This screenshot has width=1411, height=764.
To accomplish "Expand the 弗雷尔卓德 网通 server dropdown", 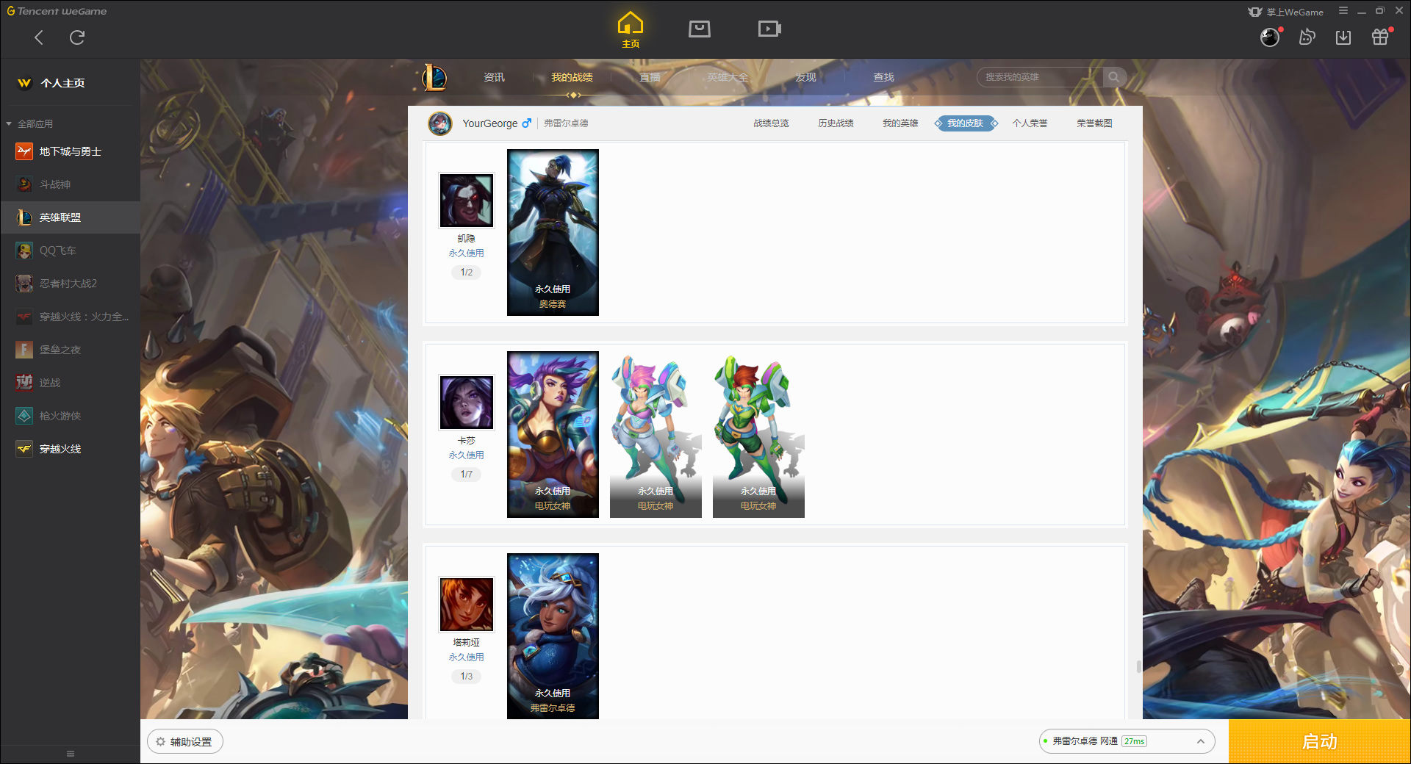I will (x=1127, y=741).
